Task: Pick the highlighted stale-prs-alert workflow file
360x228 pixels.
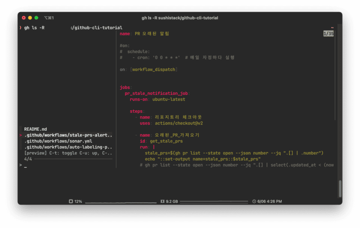Action: coord(68,135)
